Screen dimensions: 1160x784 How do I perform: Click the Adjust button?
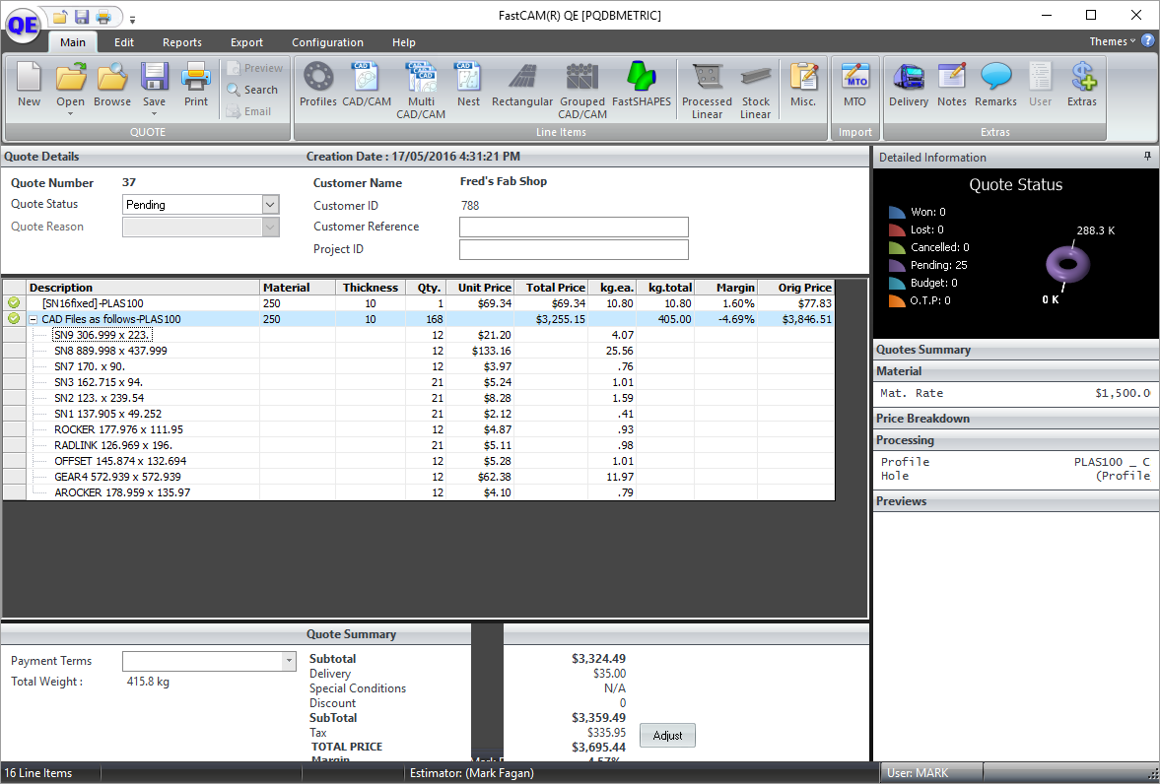(x=667, y=735)
